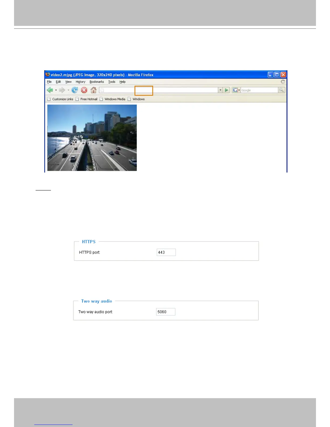
Task: Click the Google search engine icon
Action: (x=235, y=90)
